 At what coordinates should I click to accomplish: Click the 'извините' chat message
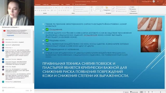[x=19, y=59]
